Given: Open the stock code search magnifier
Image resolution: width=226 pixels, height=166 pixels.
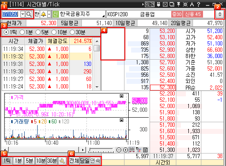Looking at the screenshot, I should 29,14.
